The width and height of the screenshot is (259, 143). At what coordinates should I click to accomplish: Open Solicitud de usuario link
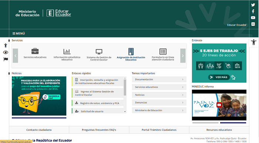[x=98, y=111]
